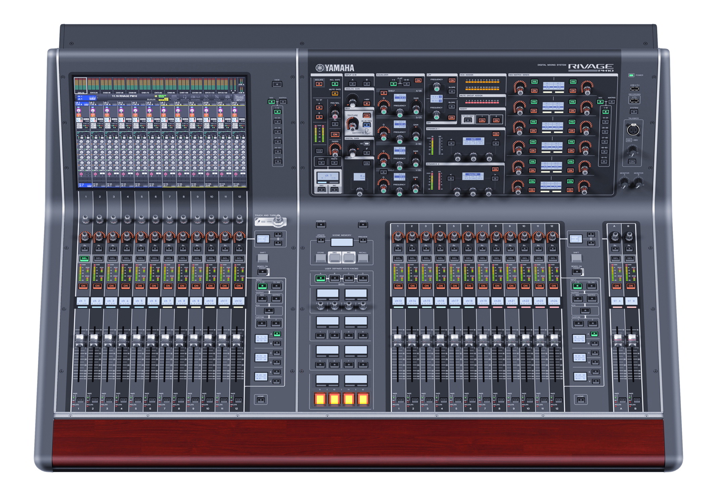Select INPUT A/B source key A
Screen dimensions: 717x495
[353, 84]
